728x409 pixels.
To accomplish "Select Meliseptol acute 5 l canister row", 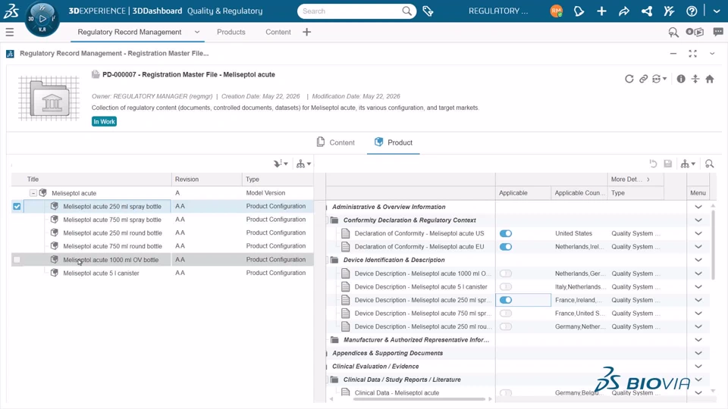I will click(x=162, y=273).
